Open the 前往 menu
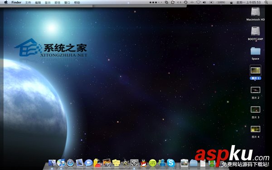Viewport: 272px width, 170px height. pos(57,2)
